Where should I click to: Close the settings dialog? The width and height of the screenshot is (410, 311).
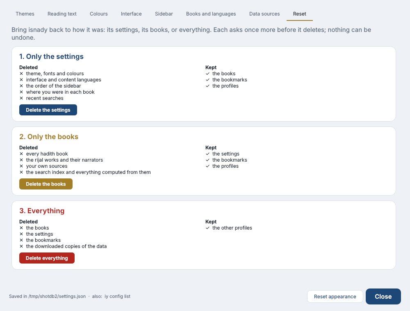[x=383, y=296]
